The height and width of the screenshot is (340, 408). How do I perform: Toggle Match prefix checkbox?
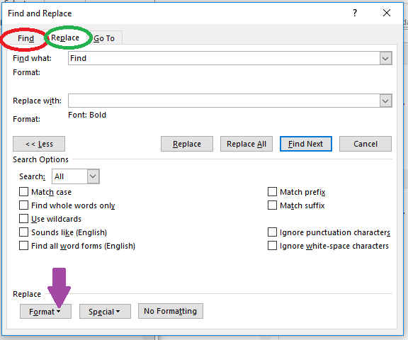point(272,192)
